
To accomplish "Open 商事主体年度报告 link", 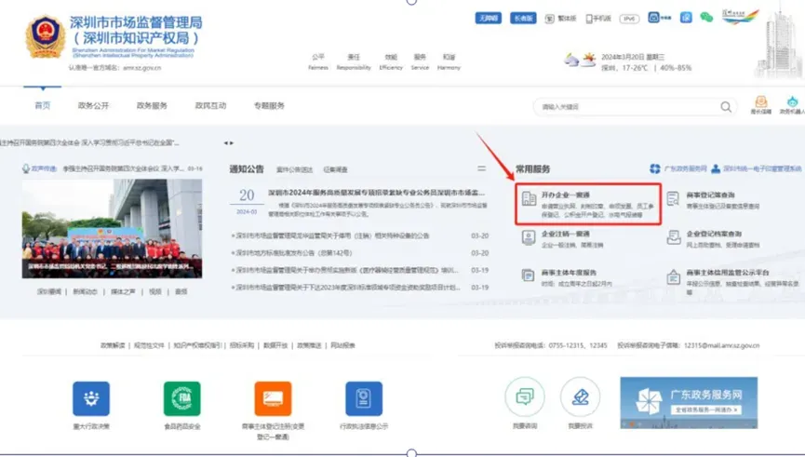I will [569, 273].
